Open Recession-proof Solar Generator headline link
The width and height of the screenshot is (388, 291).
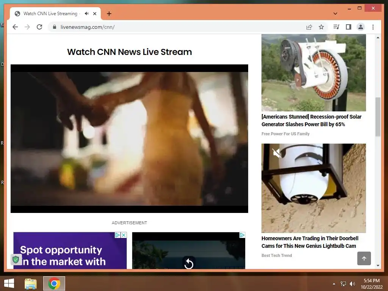pyautogui.click(x=311, y=120)
